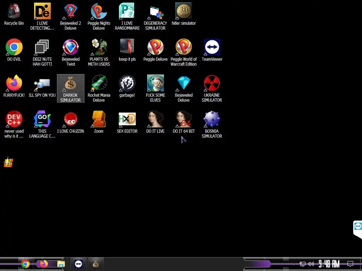Select the DO IT LIVE shortcut
This screenshot has height=271, width=362.
156,122
